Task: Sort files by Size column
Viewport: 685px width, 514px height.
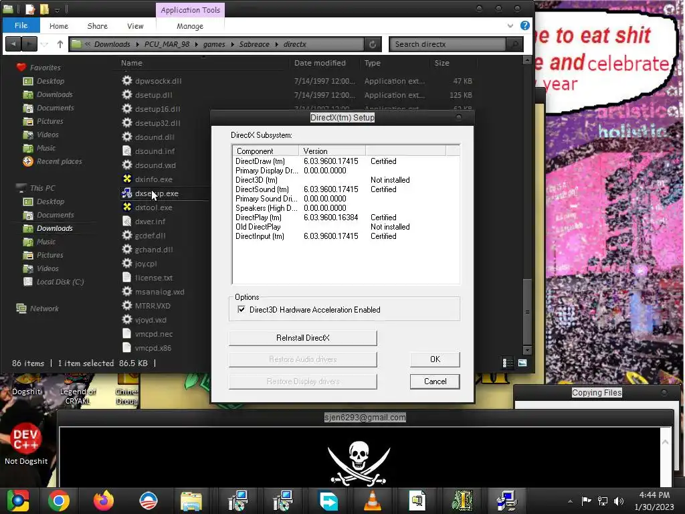Action: coord(442,63)
